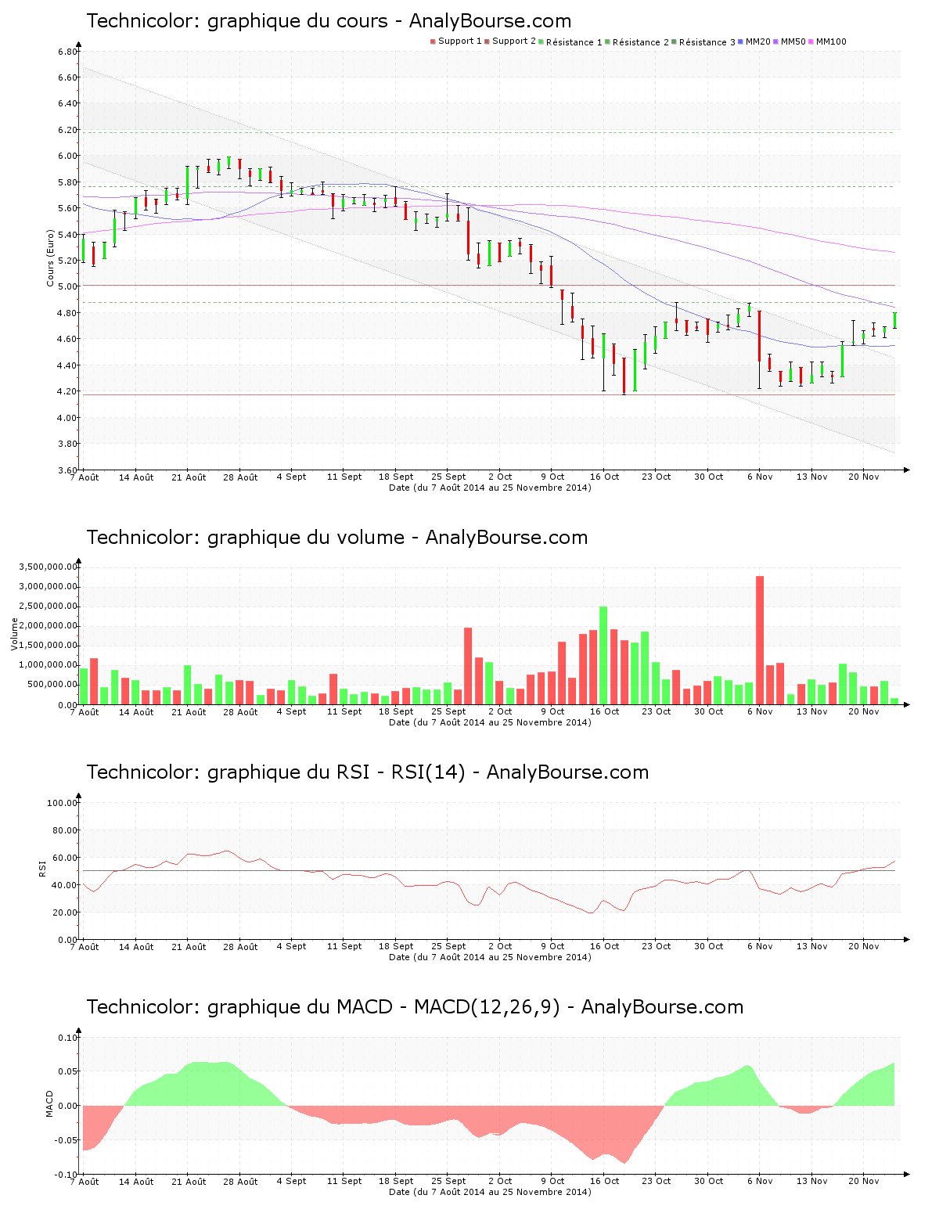
Task: Click the 'RSI' y-axis label
Action: (42, 868)
